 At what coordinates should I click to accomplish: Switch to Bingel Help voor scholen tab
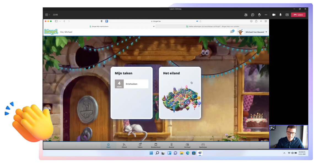pos(212,26)
